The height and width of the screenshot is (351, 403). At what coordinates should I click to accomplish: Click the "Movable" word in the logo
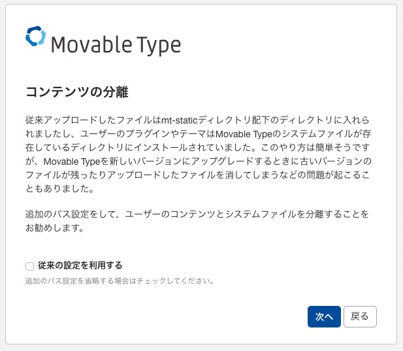[89, 45]
